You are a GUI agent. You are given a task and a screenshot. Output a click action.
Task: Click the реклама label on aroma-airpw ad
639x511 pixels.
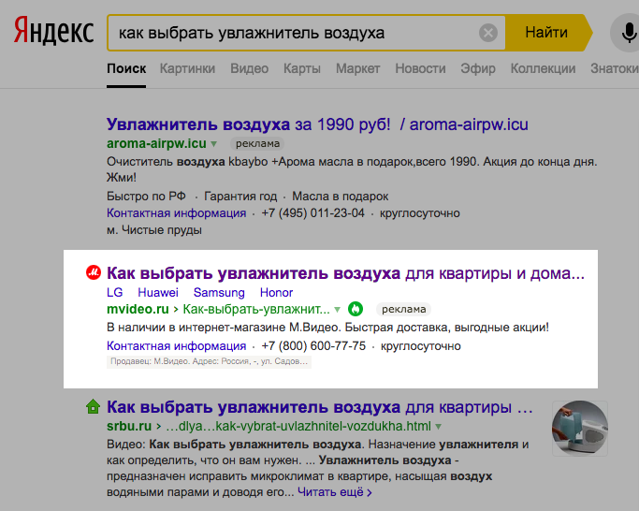tap(257, 143)
